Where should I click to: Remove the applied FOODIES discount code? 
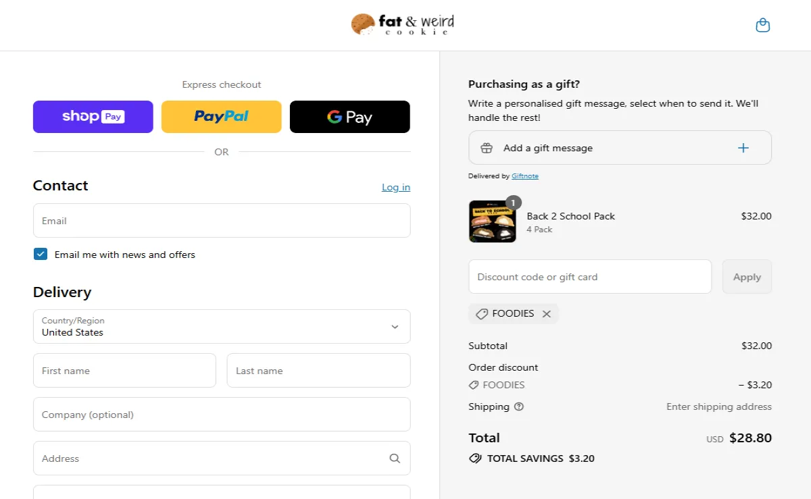pyautogui.click(x=547, y=313)
